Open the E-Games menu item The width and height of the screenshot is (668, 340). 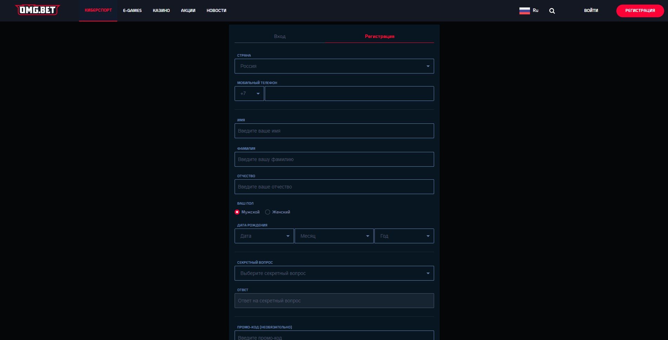coord(132,11)
